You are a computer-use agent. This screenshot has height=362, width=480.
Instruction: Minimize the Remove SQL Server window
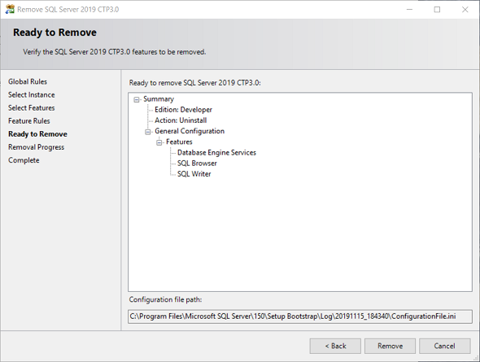pos(409,10)
